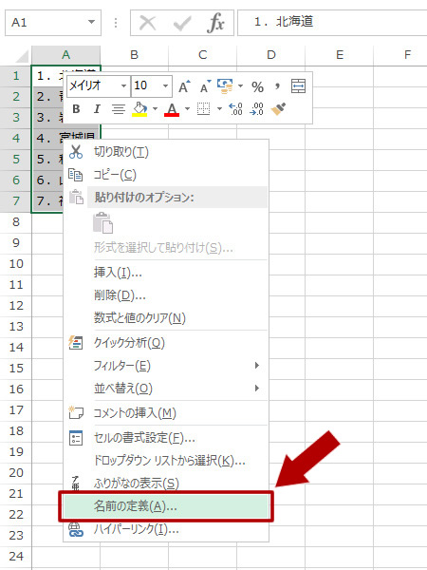Viewport: 427px width, 570px height.
Task: Open the メイリオ font name dropdown
Action: (x=123, y=86)
